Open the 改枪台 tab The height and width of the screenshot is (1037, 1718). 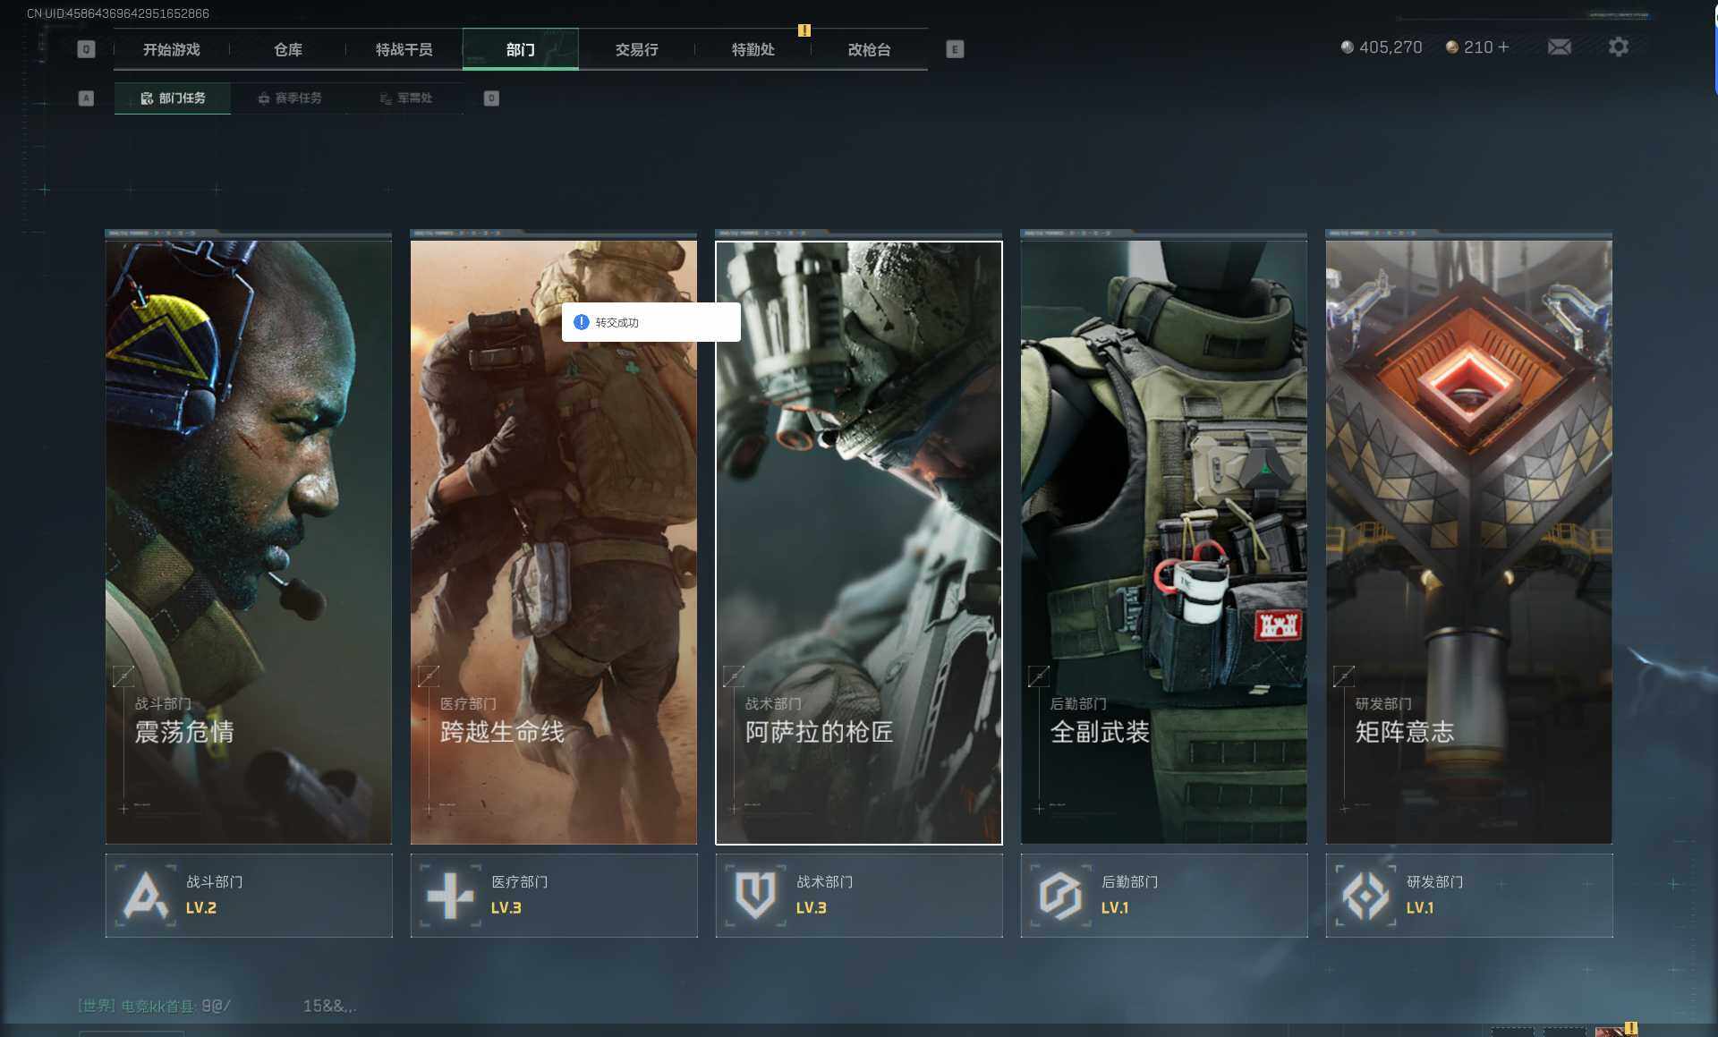click(869, 49)
